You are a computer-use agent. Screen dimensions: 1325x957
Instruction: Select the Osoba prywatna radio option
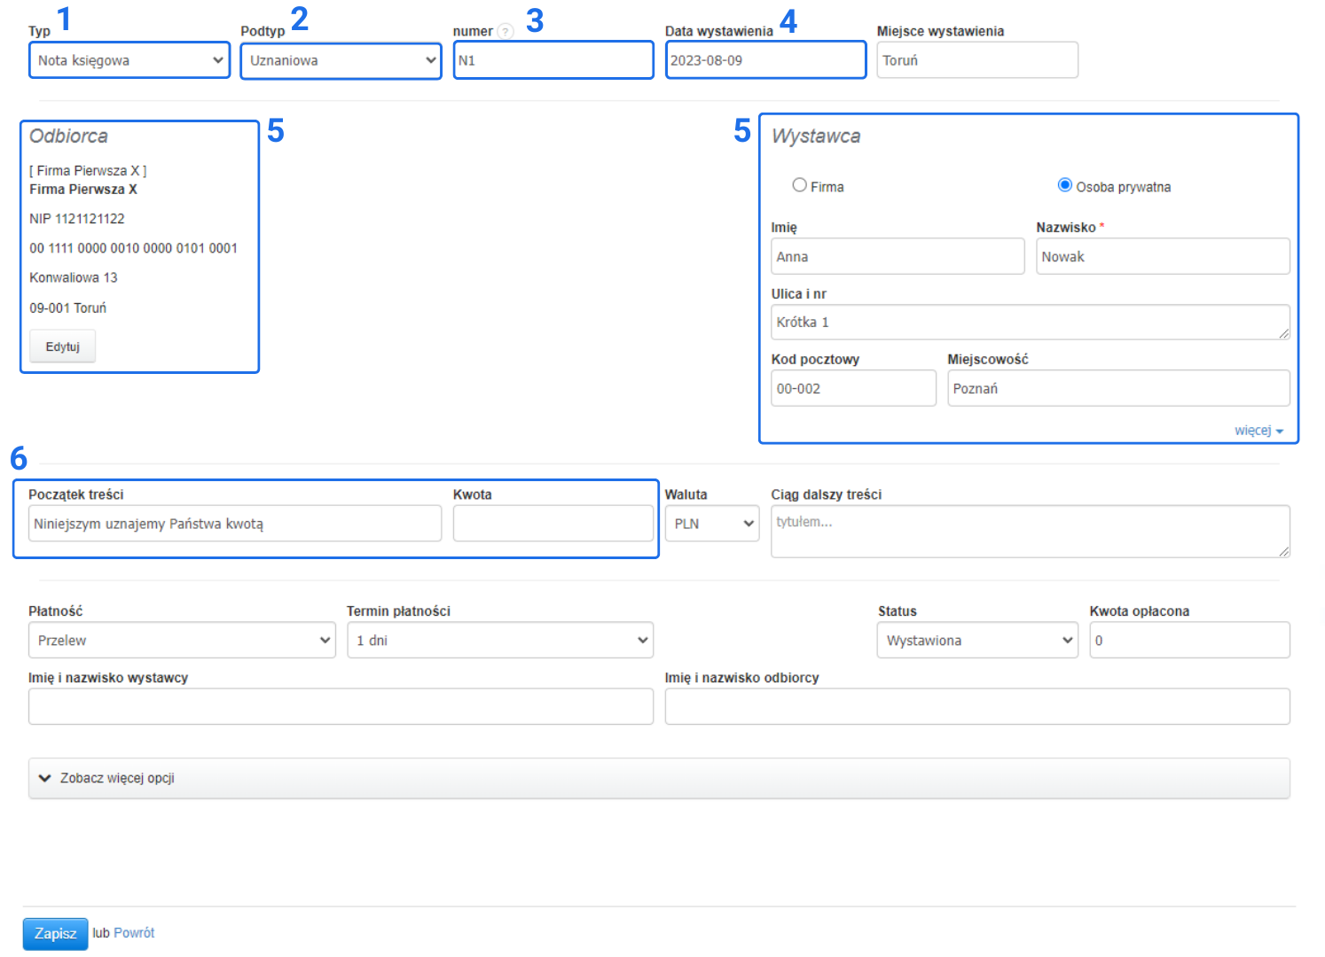click(1064, 185)
